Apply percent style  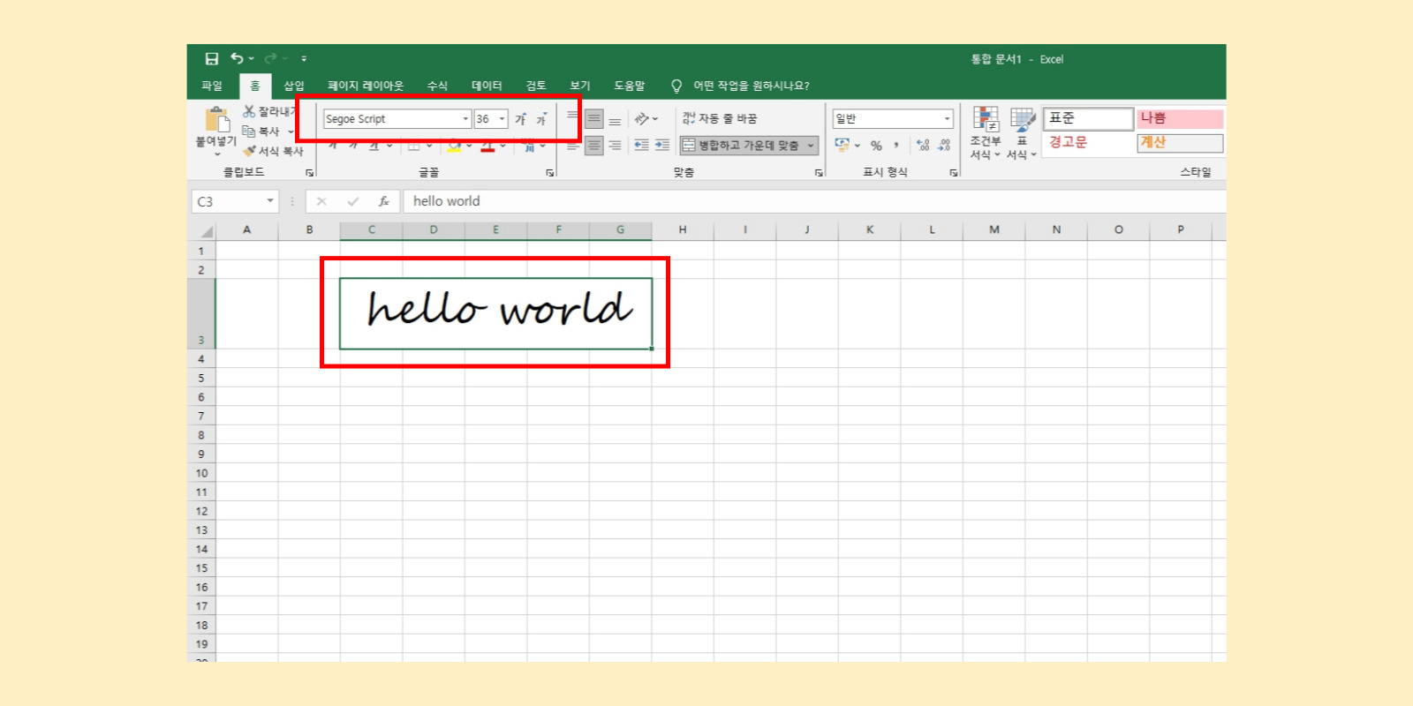(x=876, y=146)
